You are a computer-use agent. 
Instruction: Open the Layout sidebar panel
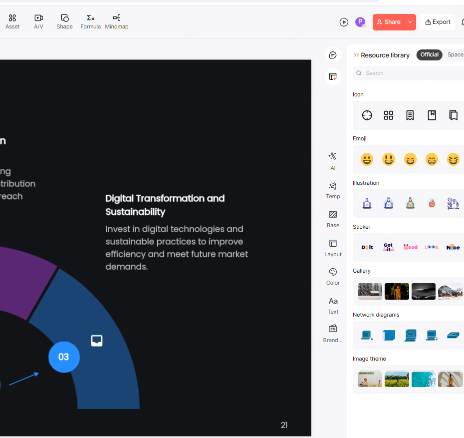click(333, 247)
